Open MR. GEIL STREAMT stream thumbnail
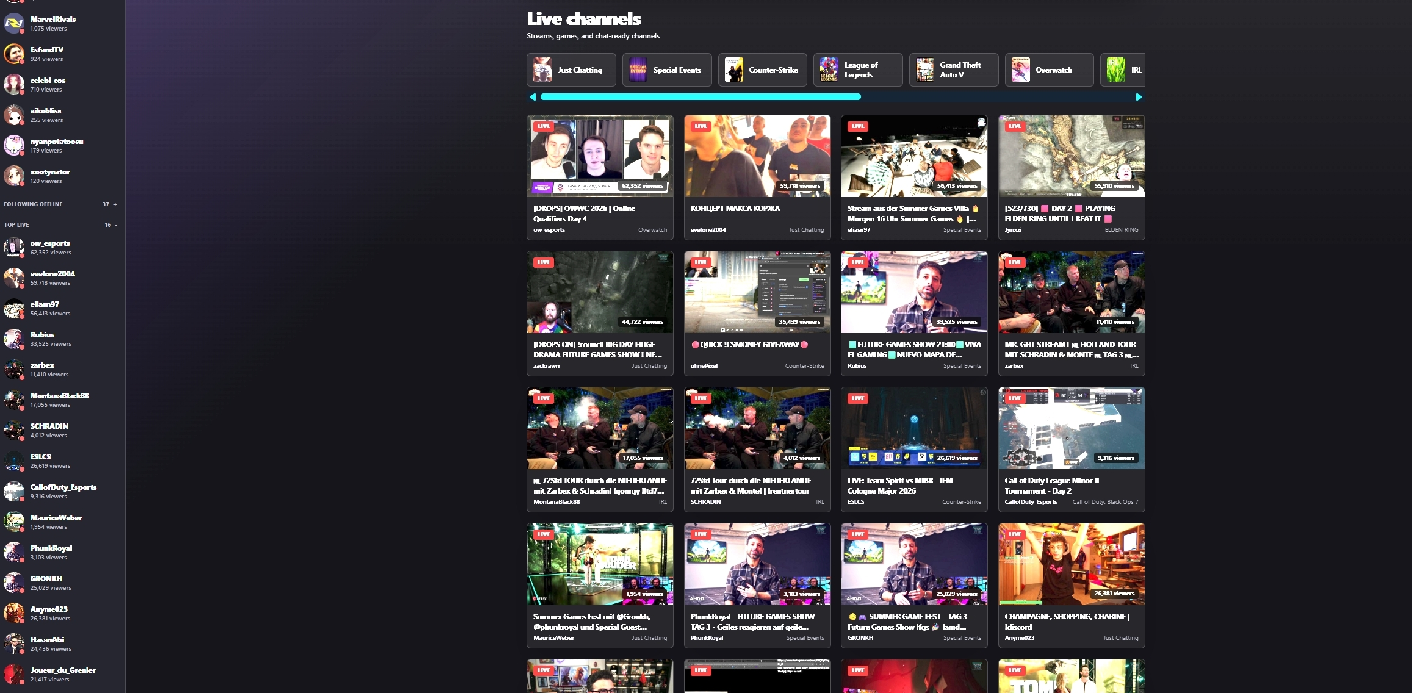 [1072, 292]
